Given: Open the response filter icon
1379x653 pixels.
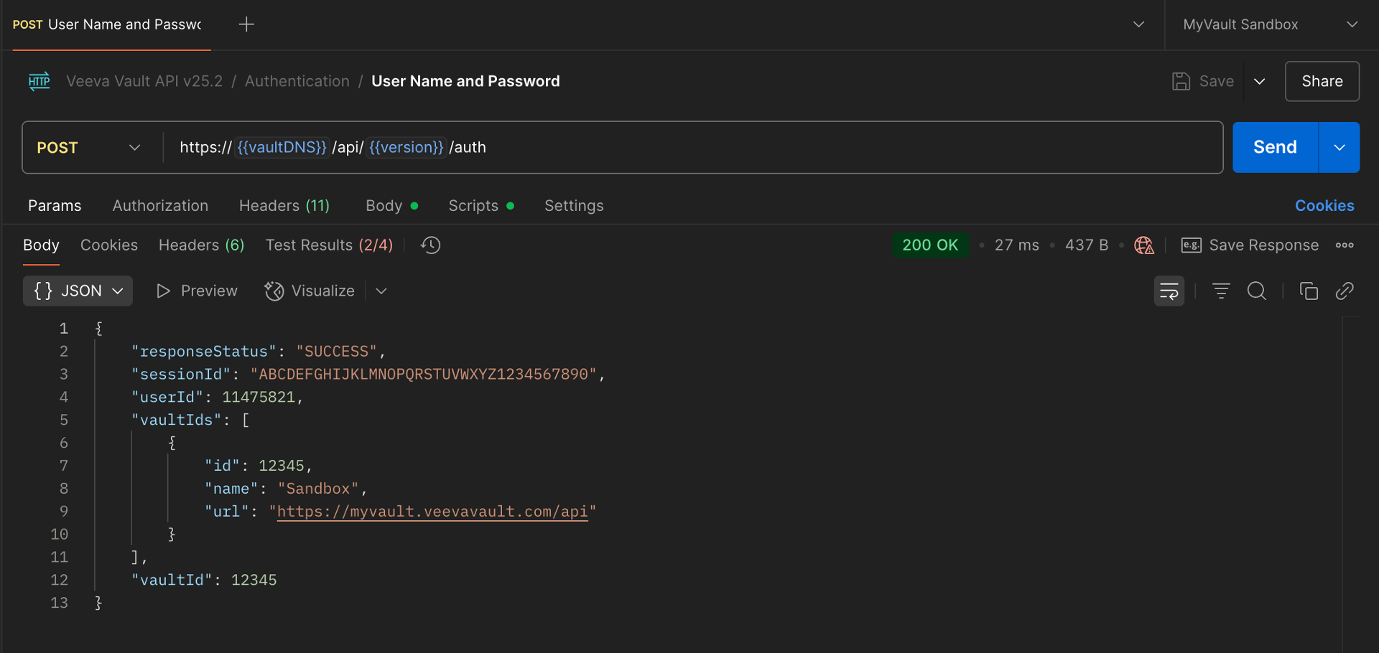Looking at the screenshot, I should [1221, 291].
